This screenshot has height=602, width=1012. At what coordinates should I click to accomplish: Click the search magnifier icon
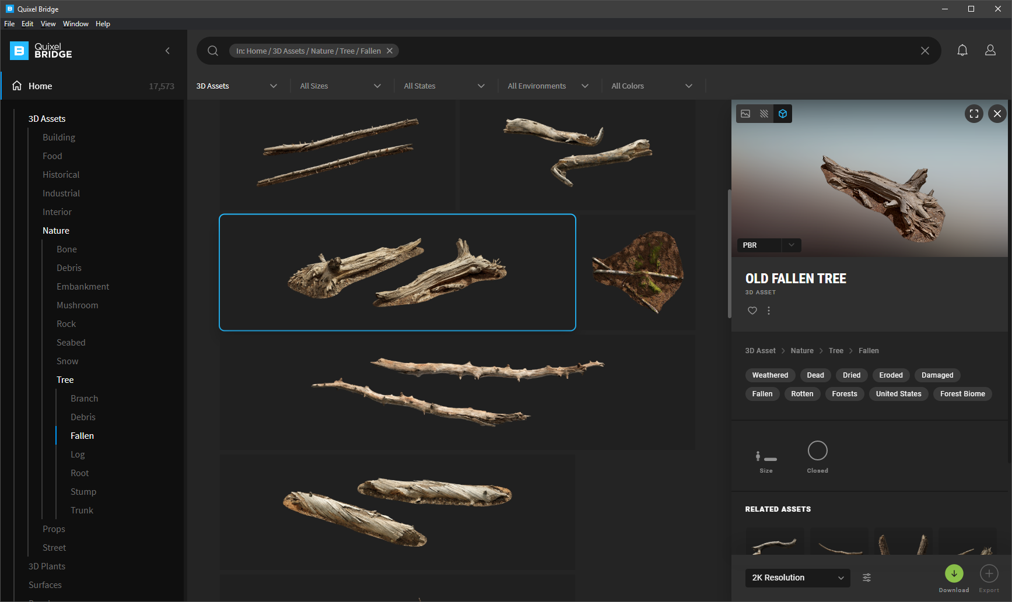pyautogui.click(x=213, y=51)
